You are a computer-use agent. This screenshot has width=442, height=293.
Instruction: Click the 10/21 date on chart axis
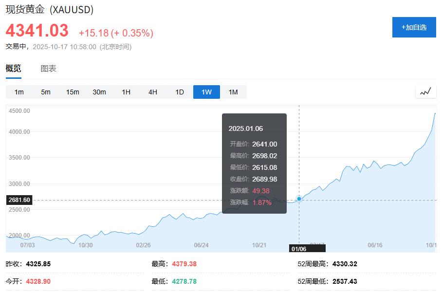(x=259, y=245)
